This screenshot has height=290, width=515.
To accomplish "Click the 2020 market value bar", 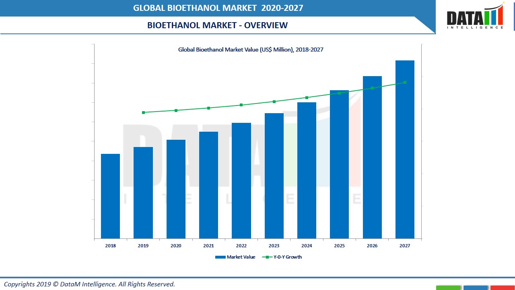I will [x=176, y=189].
